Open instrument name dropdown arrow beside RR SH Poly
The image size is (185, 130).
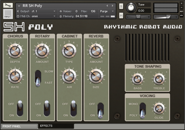(19, 6)
